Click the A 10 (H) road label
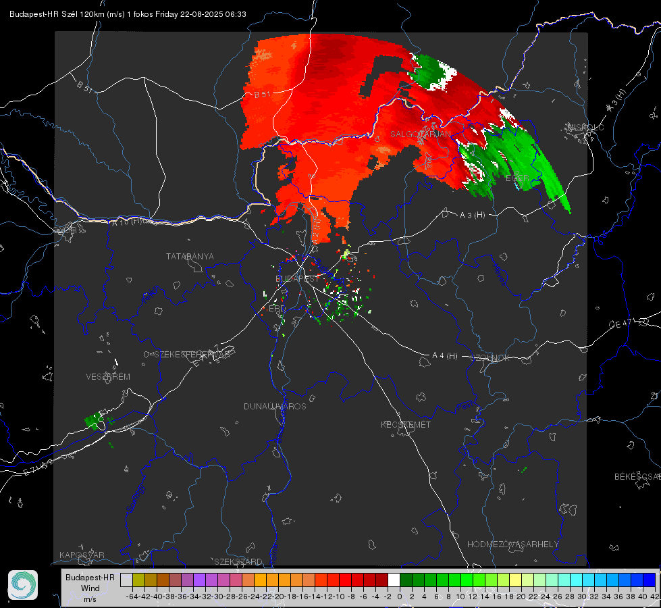Screen dimensions: 661x608 (x=128, y=221)
